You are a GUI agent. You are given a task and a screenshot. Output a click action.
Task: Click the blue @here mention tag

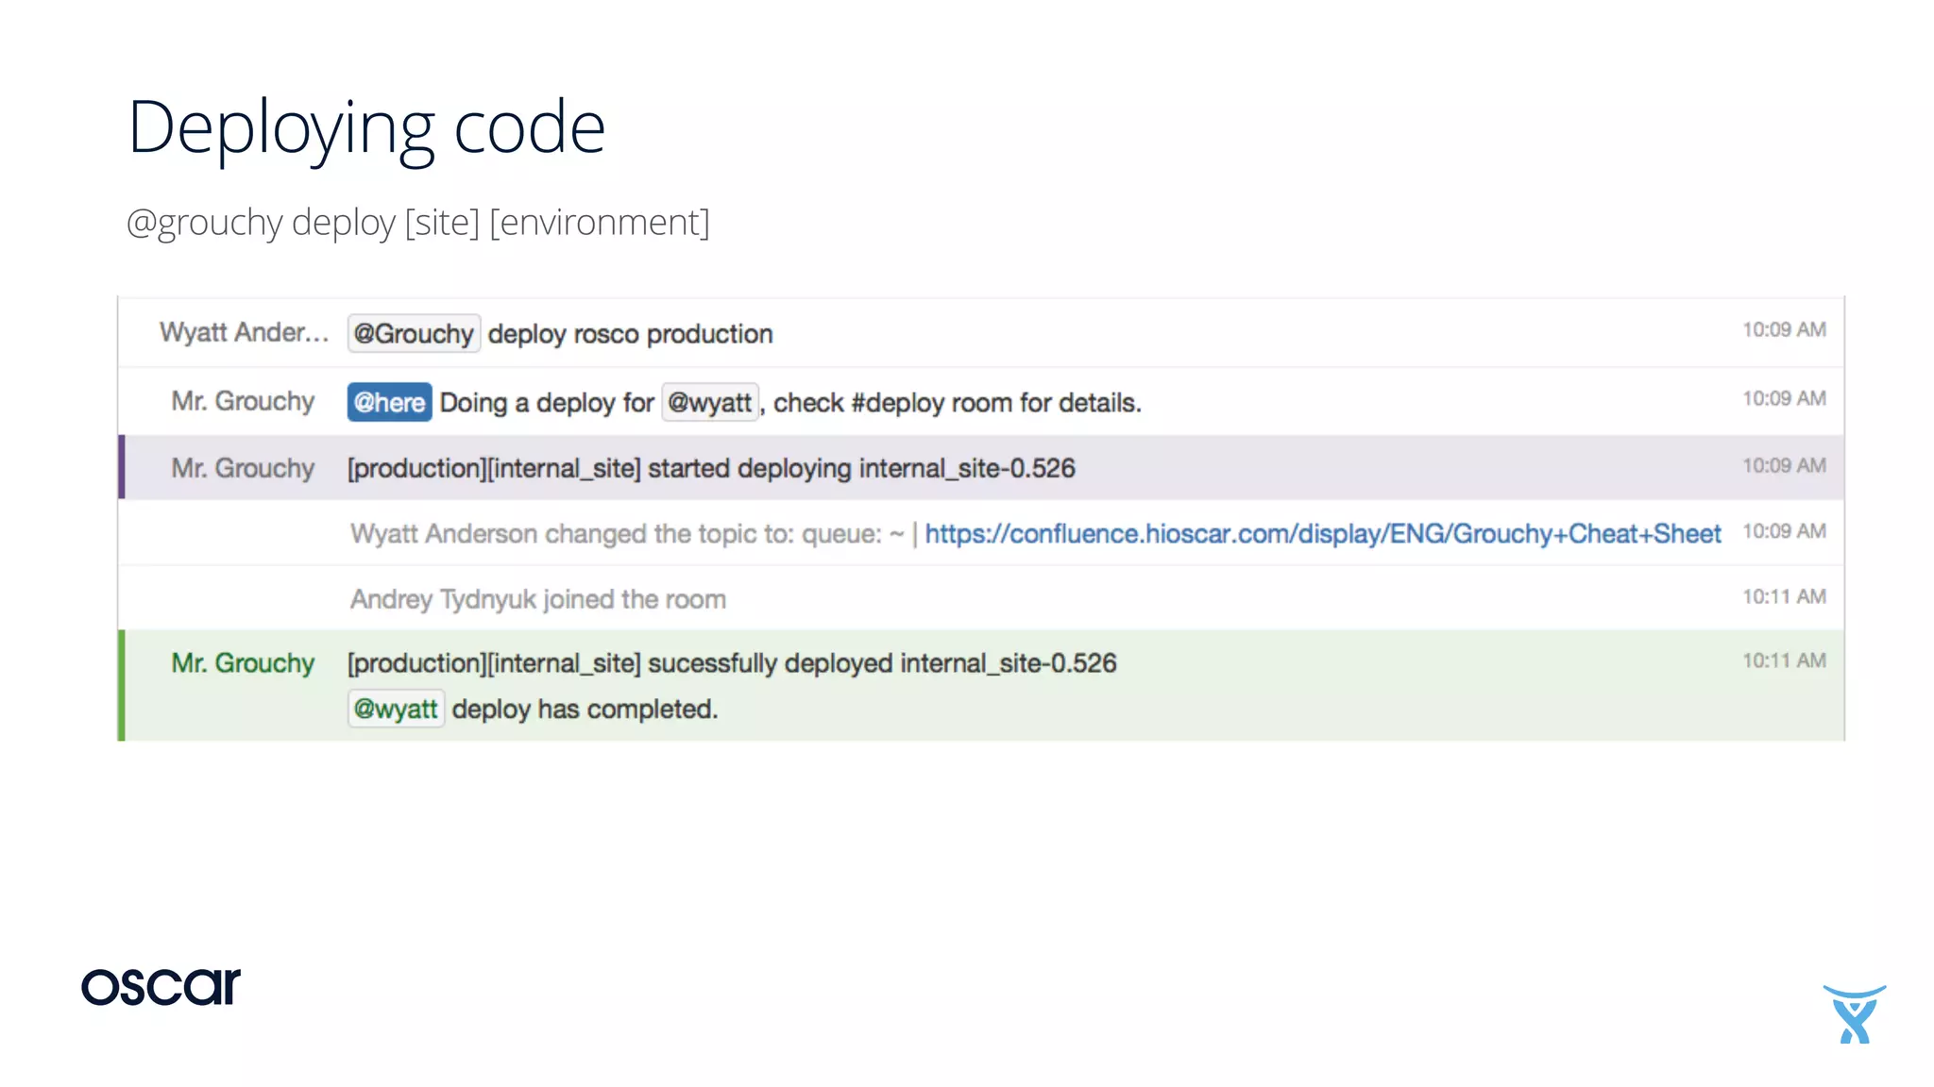[x=389, y=402]
